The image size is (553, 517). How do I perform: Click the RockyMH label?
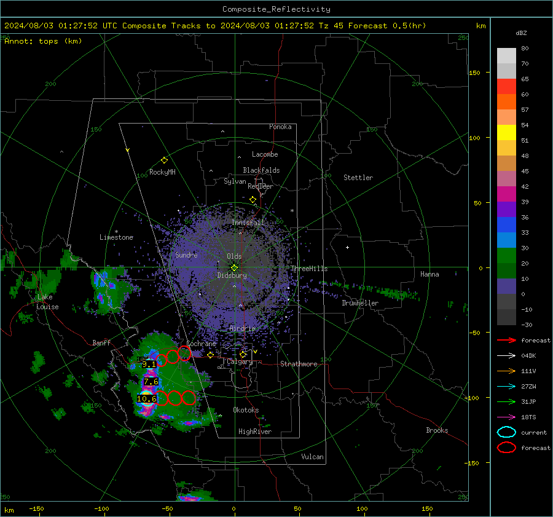(162, 172)
